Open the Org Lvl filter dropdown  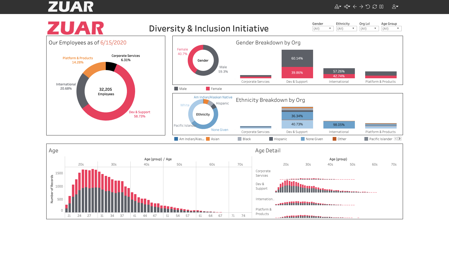coord(375,28)
